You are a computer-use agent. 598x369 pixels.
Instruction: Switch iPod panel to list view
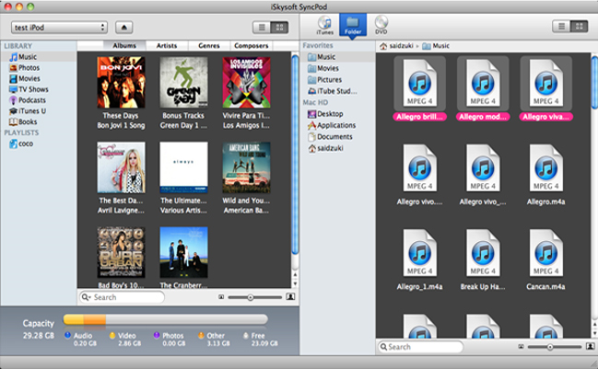[x=261, y=28]
